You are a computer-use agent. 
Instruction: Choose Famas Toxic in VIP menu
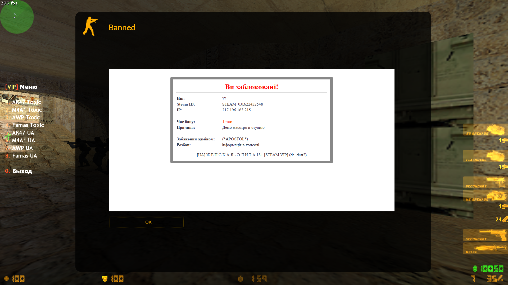click(x=28, y=125)
